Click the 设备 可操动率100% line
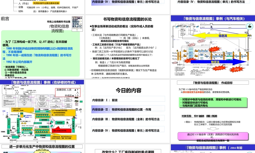The image size is (255, 153). click(x=48, y=7)
